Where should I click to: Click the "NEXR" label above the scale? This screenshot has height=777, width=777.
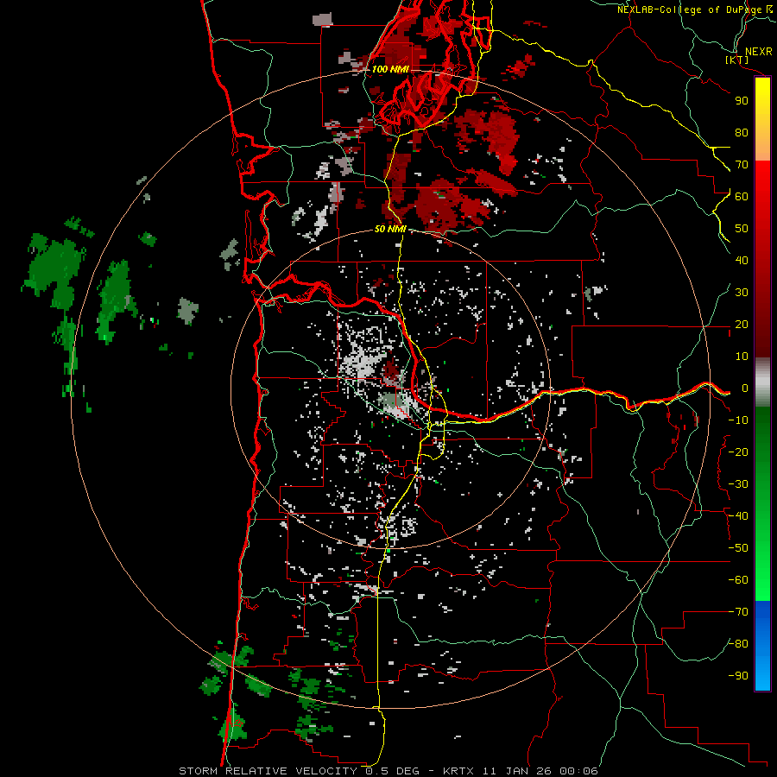coord(759,52)
